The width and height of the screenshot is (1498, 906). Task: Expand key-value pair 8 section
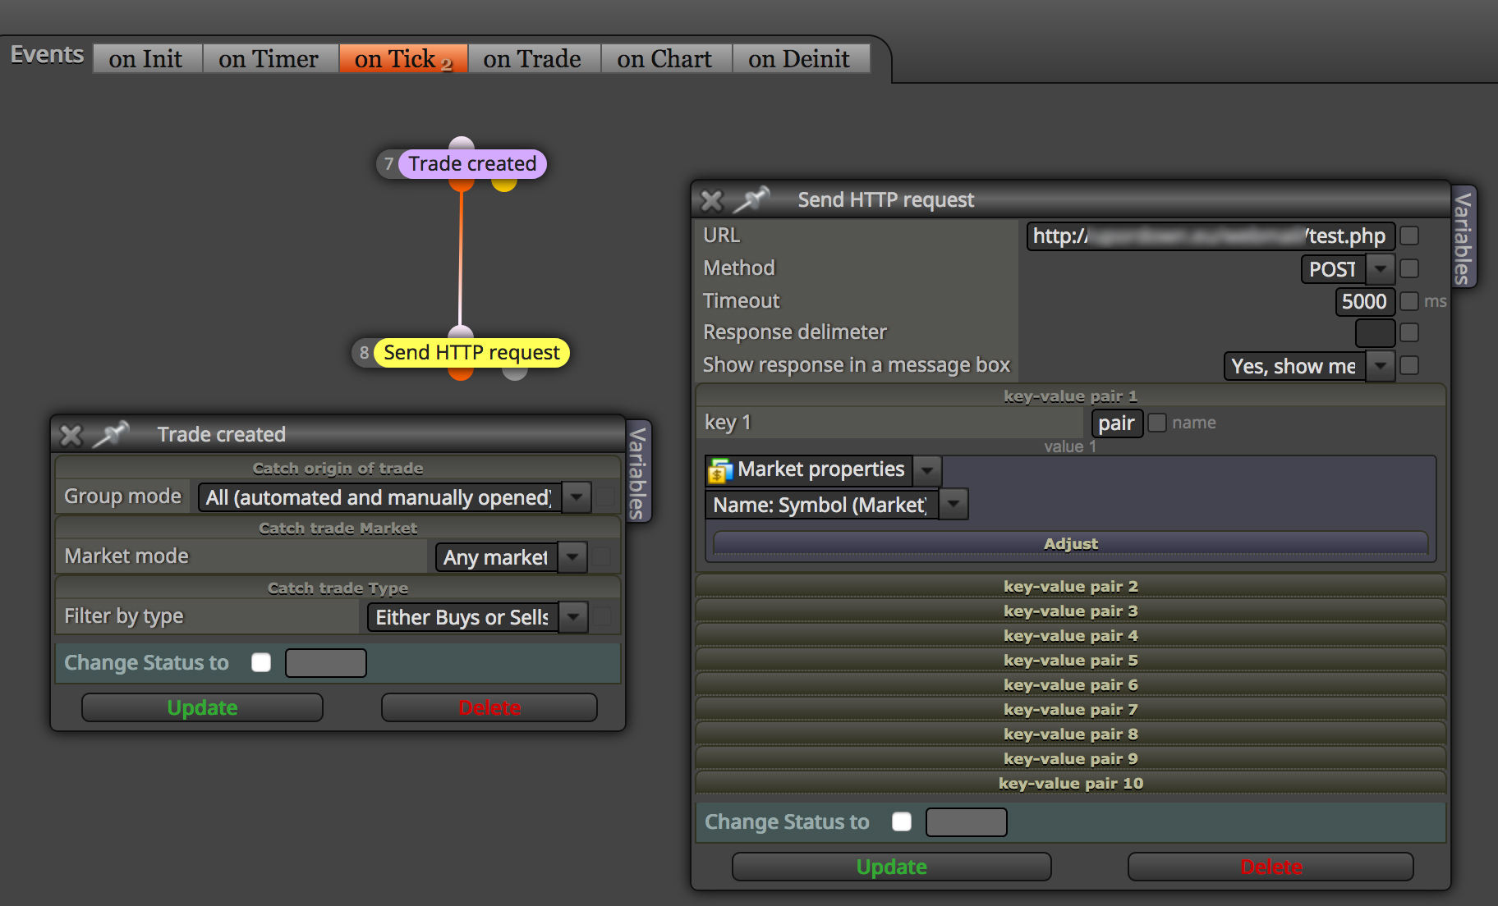coord(1070,734)
